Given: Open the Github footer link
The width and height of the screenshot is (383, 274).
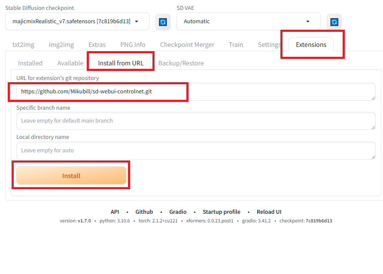Looking at the screenshot, I should pos(144,212).
